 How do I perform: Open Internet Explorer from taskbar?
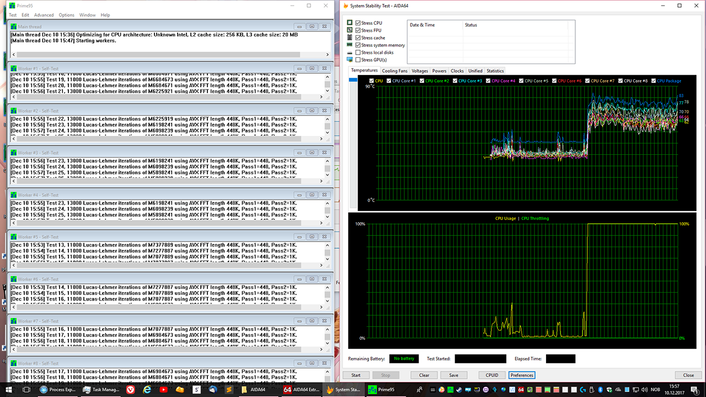[x=147, y=389]
